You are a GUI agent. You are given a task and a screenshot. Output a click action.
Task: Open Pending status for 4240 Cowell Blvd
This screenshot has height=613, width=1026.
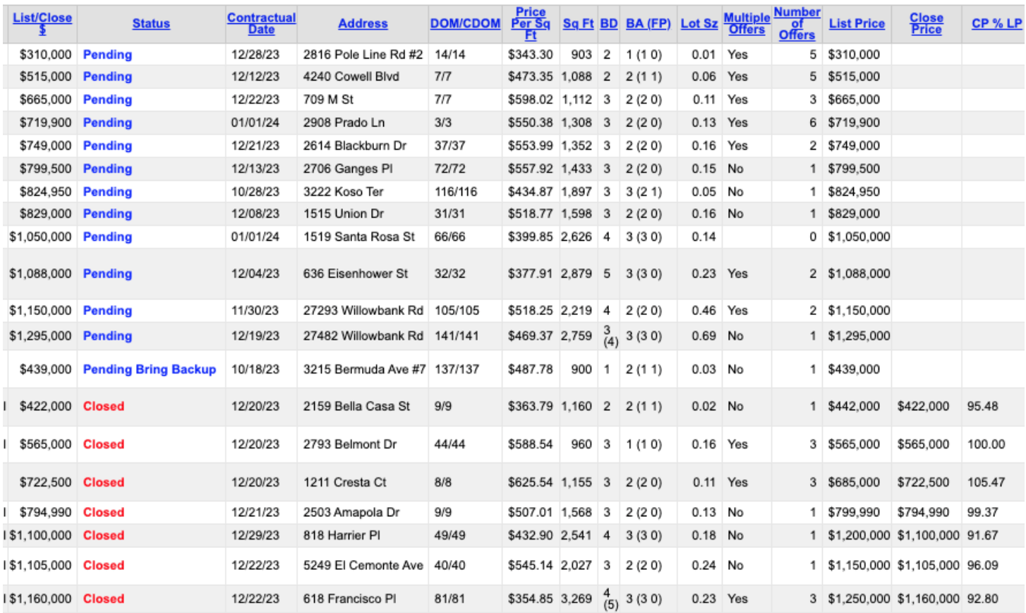(107, 76)
